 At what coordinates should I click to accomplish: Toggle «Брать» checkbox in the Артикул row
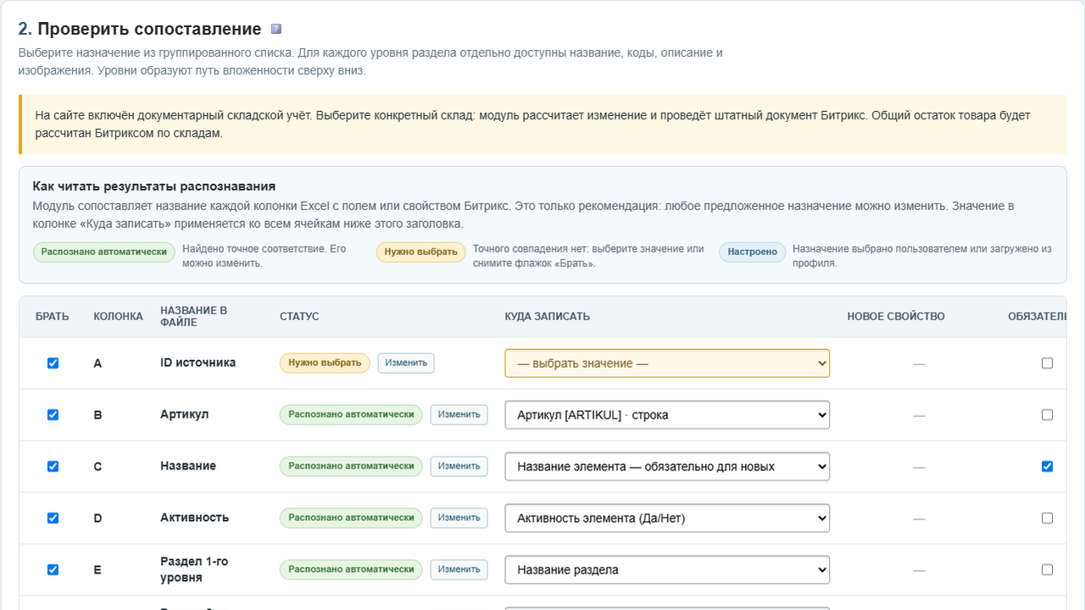coord(53,414)
